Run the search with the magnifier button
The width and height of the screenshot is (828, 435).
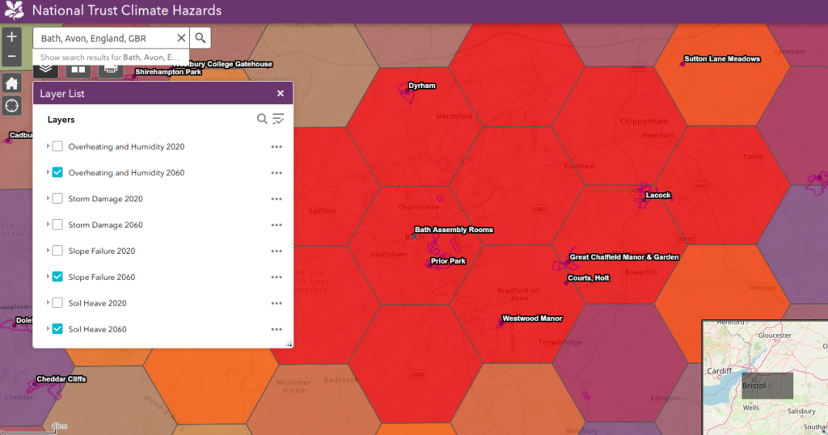click(201, 38)
